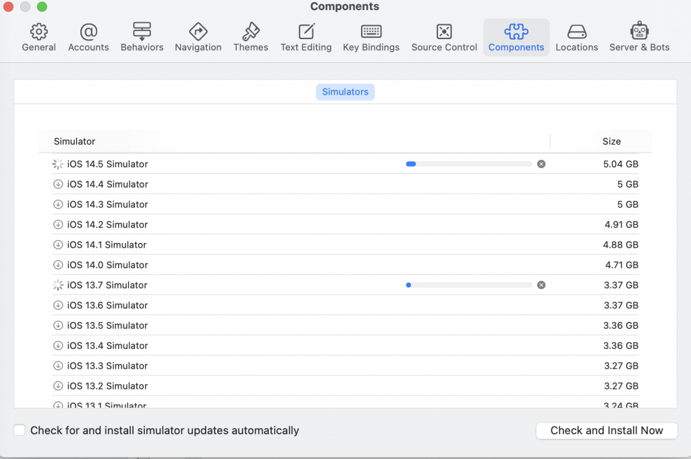This screenshot has width=691, height=459.
Task: Download the iOS 13.3 Simulator
Action: [58, 366]
